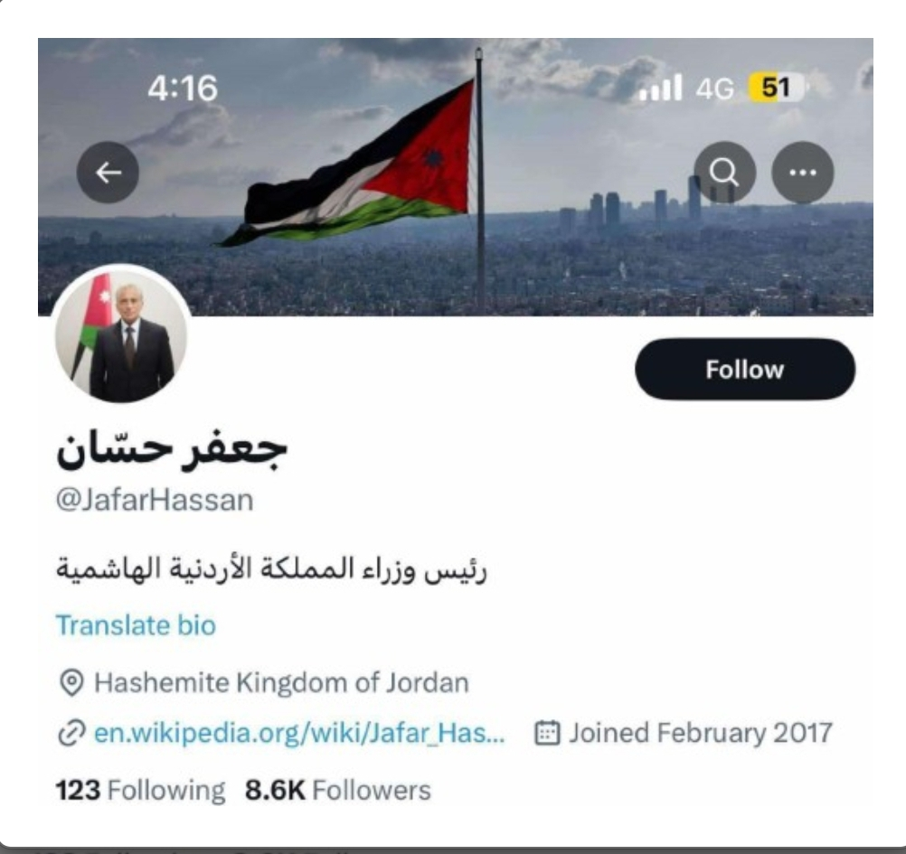Open the three-dots more options menu

(803, 172)
